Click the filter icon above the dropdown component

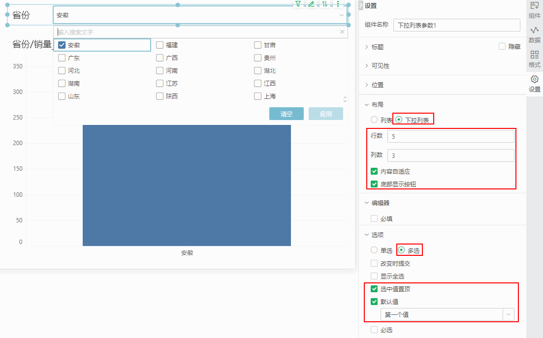pos(298,4)
